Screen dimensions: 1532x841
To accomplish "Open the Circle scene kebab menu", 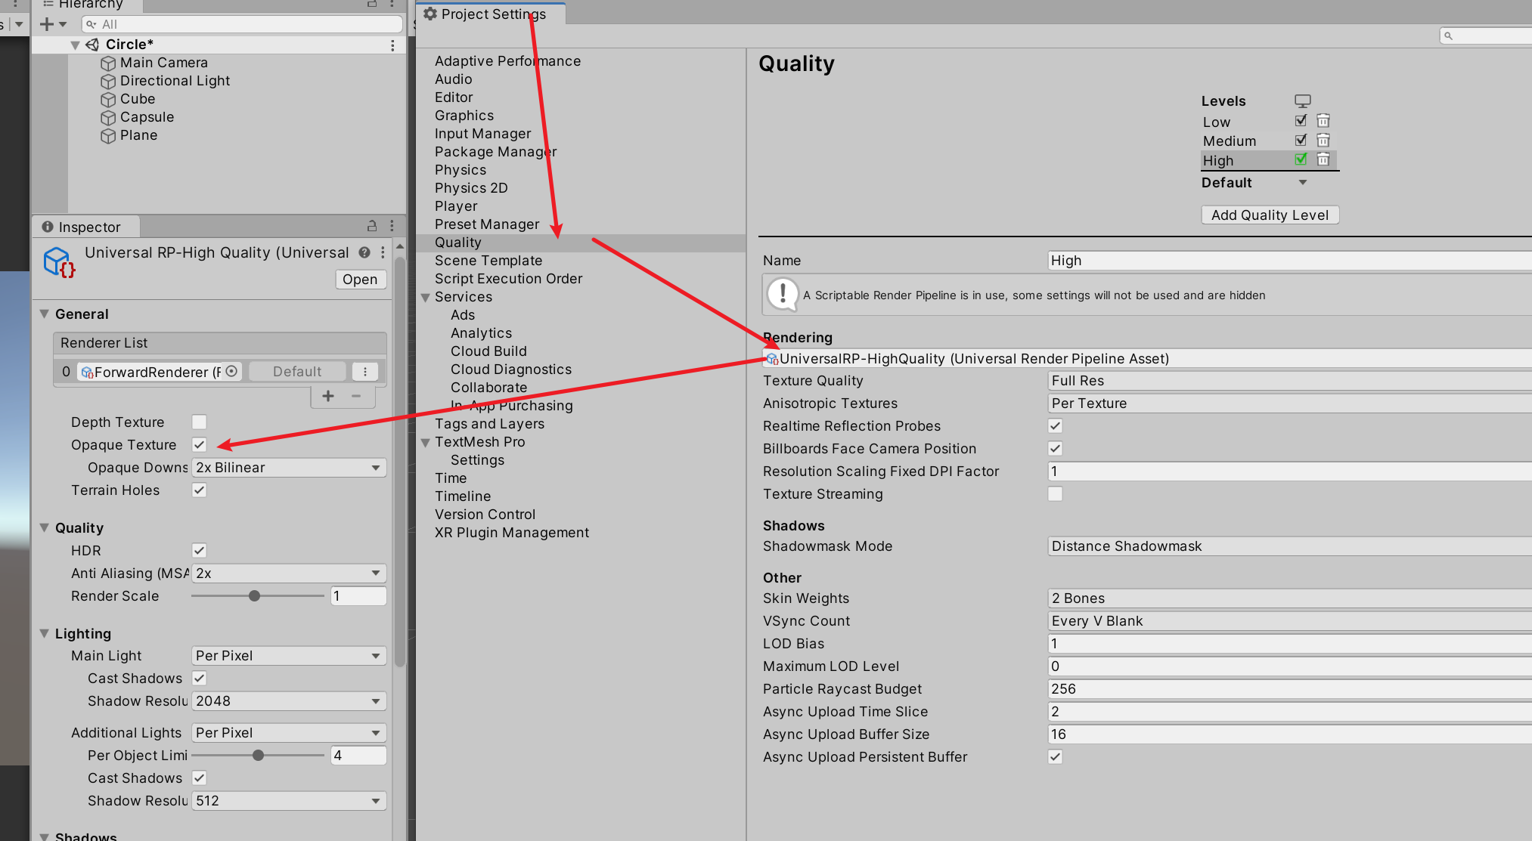I will click(x=392, y=45).
